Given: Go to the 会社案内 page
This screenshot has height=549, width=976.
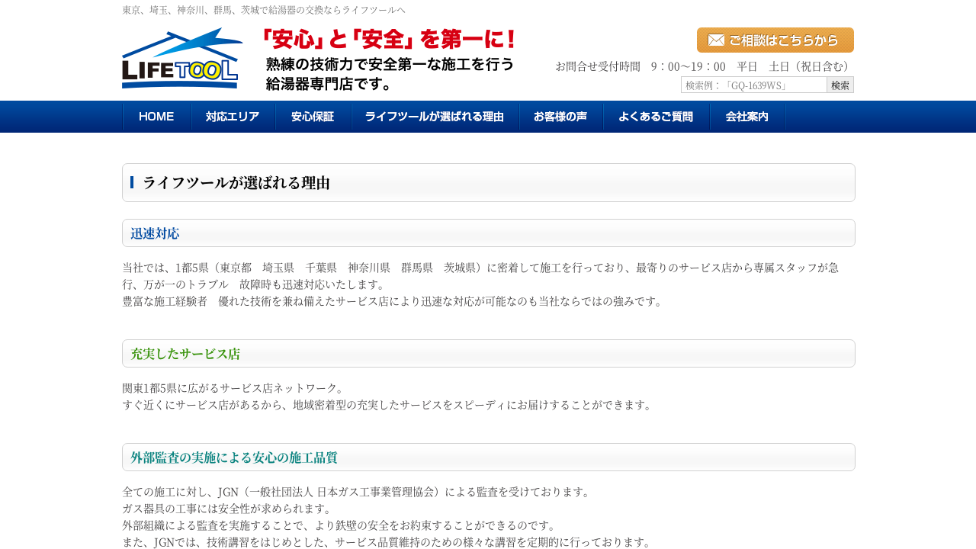Looking at the screenshot, I should point(746,117).
